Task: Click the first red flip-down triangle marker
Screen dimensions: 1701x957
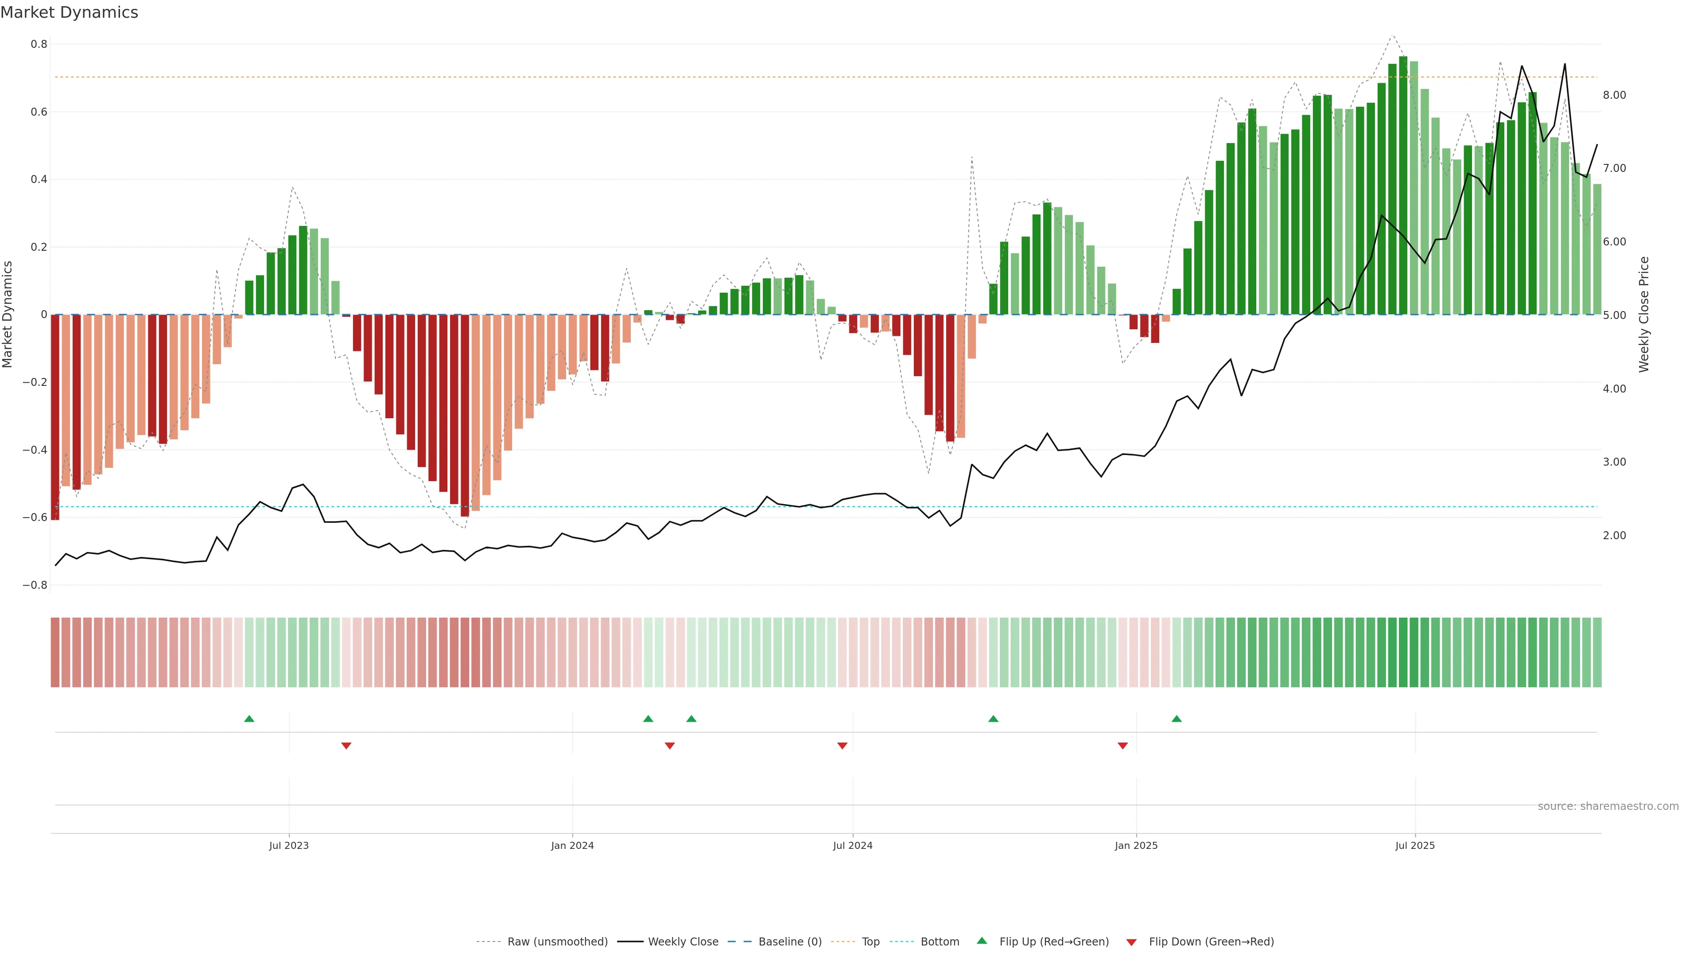Action: (346, 746)
